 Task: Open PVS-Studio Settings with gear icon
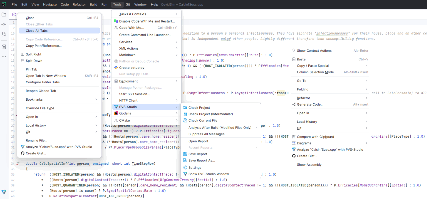[x=195, y=167]
